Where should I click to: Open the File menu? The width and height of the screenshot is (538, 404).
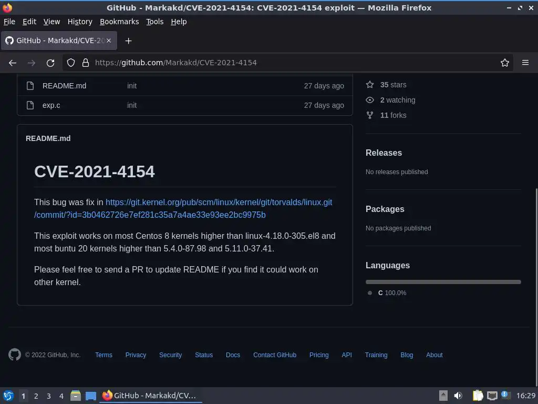(x=9, y=22)
